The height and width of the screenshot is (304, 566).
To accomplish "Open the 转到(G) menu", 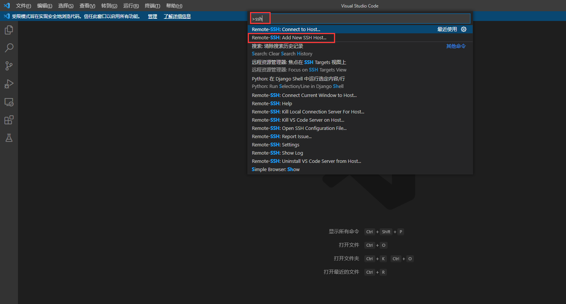I will [x=109, y=6].
